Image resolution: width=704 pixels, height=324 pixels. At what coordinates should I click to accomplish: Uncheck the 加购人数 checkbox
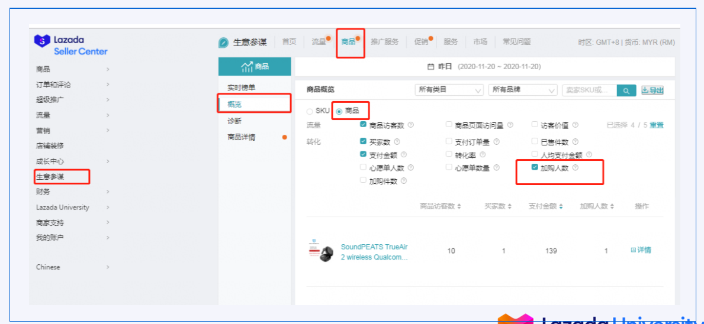point(535,167)
